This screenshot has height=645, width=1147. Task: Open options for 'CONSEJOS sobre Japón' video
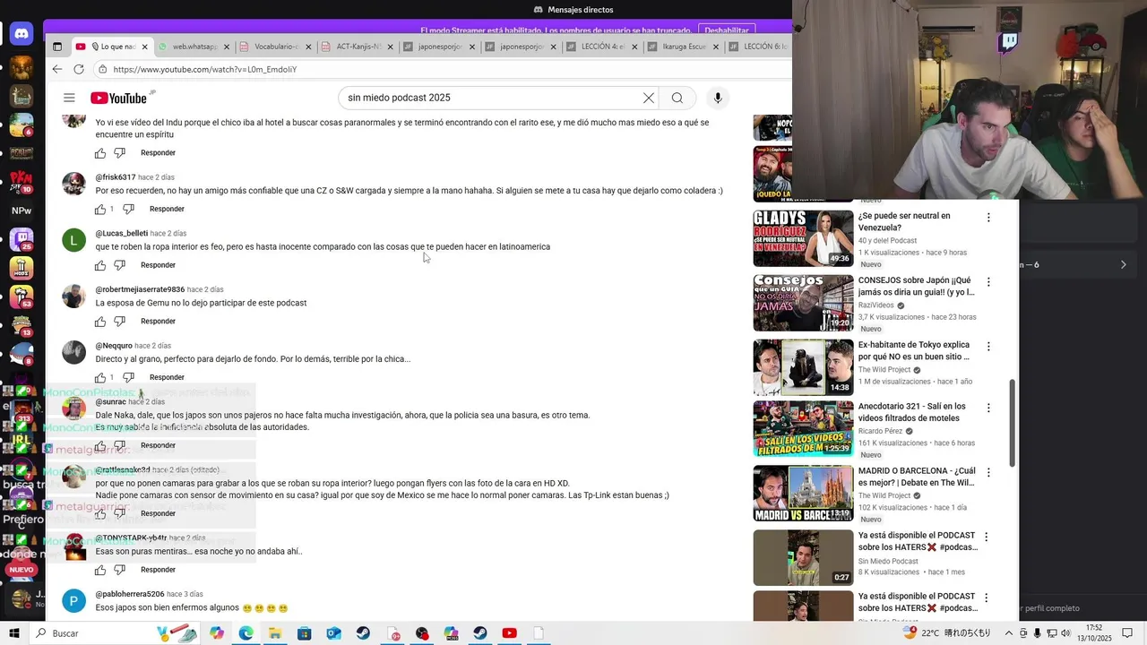[x=988, y=282]
